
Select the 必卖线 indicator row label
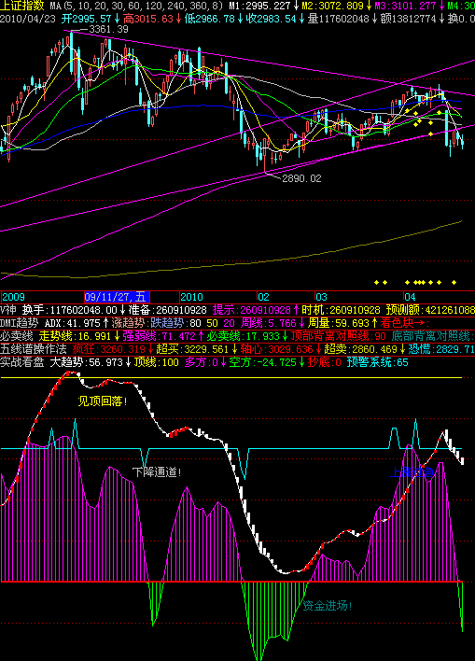tap(17, 336)
